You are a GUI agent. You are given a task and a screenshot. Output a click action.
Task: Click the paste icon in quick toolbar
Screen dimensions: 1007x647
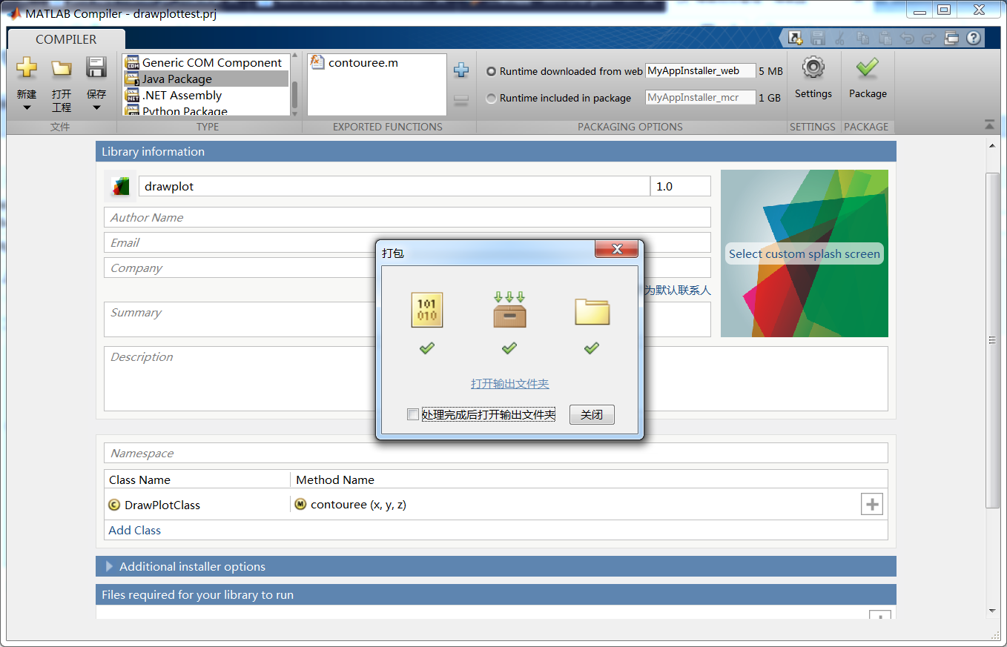tap(885, 38)
